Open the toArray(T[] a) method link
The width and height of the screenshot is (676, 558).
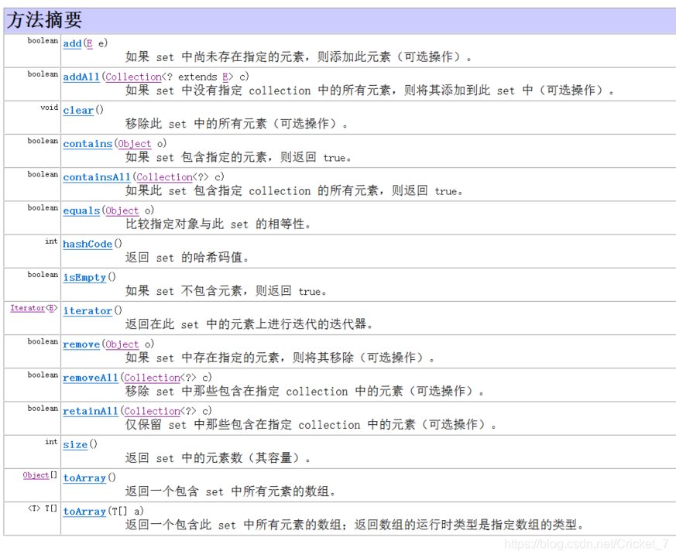pyautogui.click(x=84, y=512)
